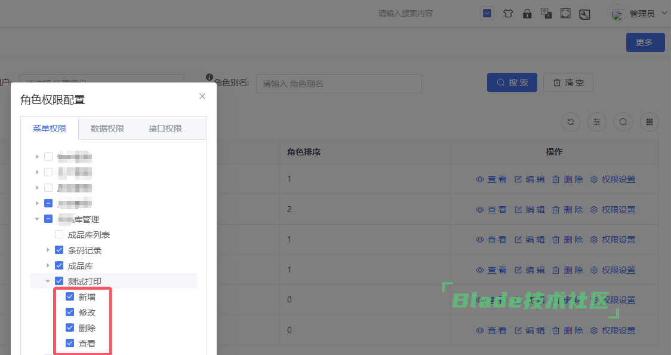Click the lock screen icon
Screen dimensions: 671x355
click(527, 14)
